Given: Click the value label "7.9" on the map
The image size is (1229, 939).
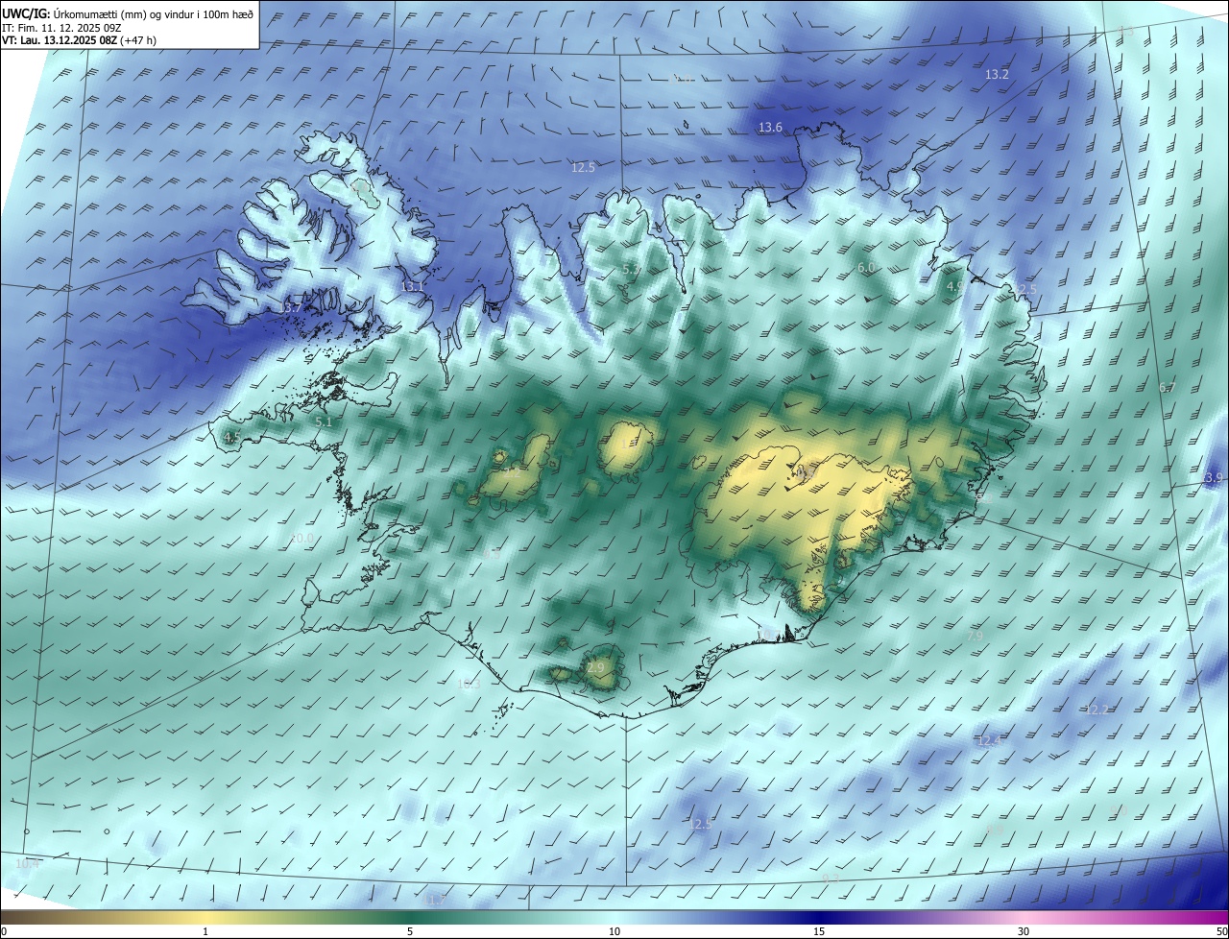Looking at the screenshot, I should coord(974,636).
